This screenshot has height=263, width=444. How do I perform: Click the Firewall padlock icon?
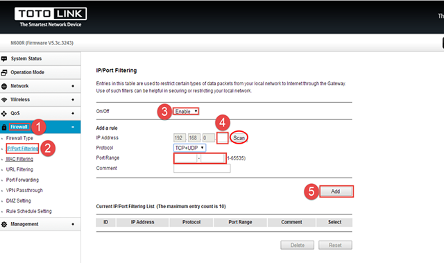click(x=4, y=127)
